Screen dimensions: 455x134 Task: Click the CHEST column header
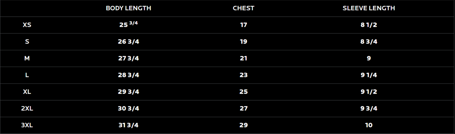tap(243, 8)
